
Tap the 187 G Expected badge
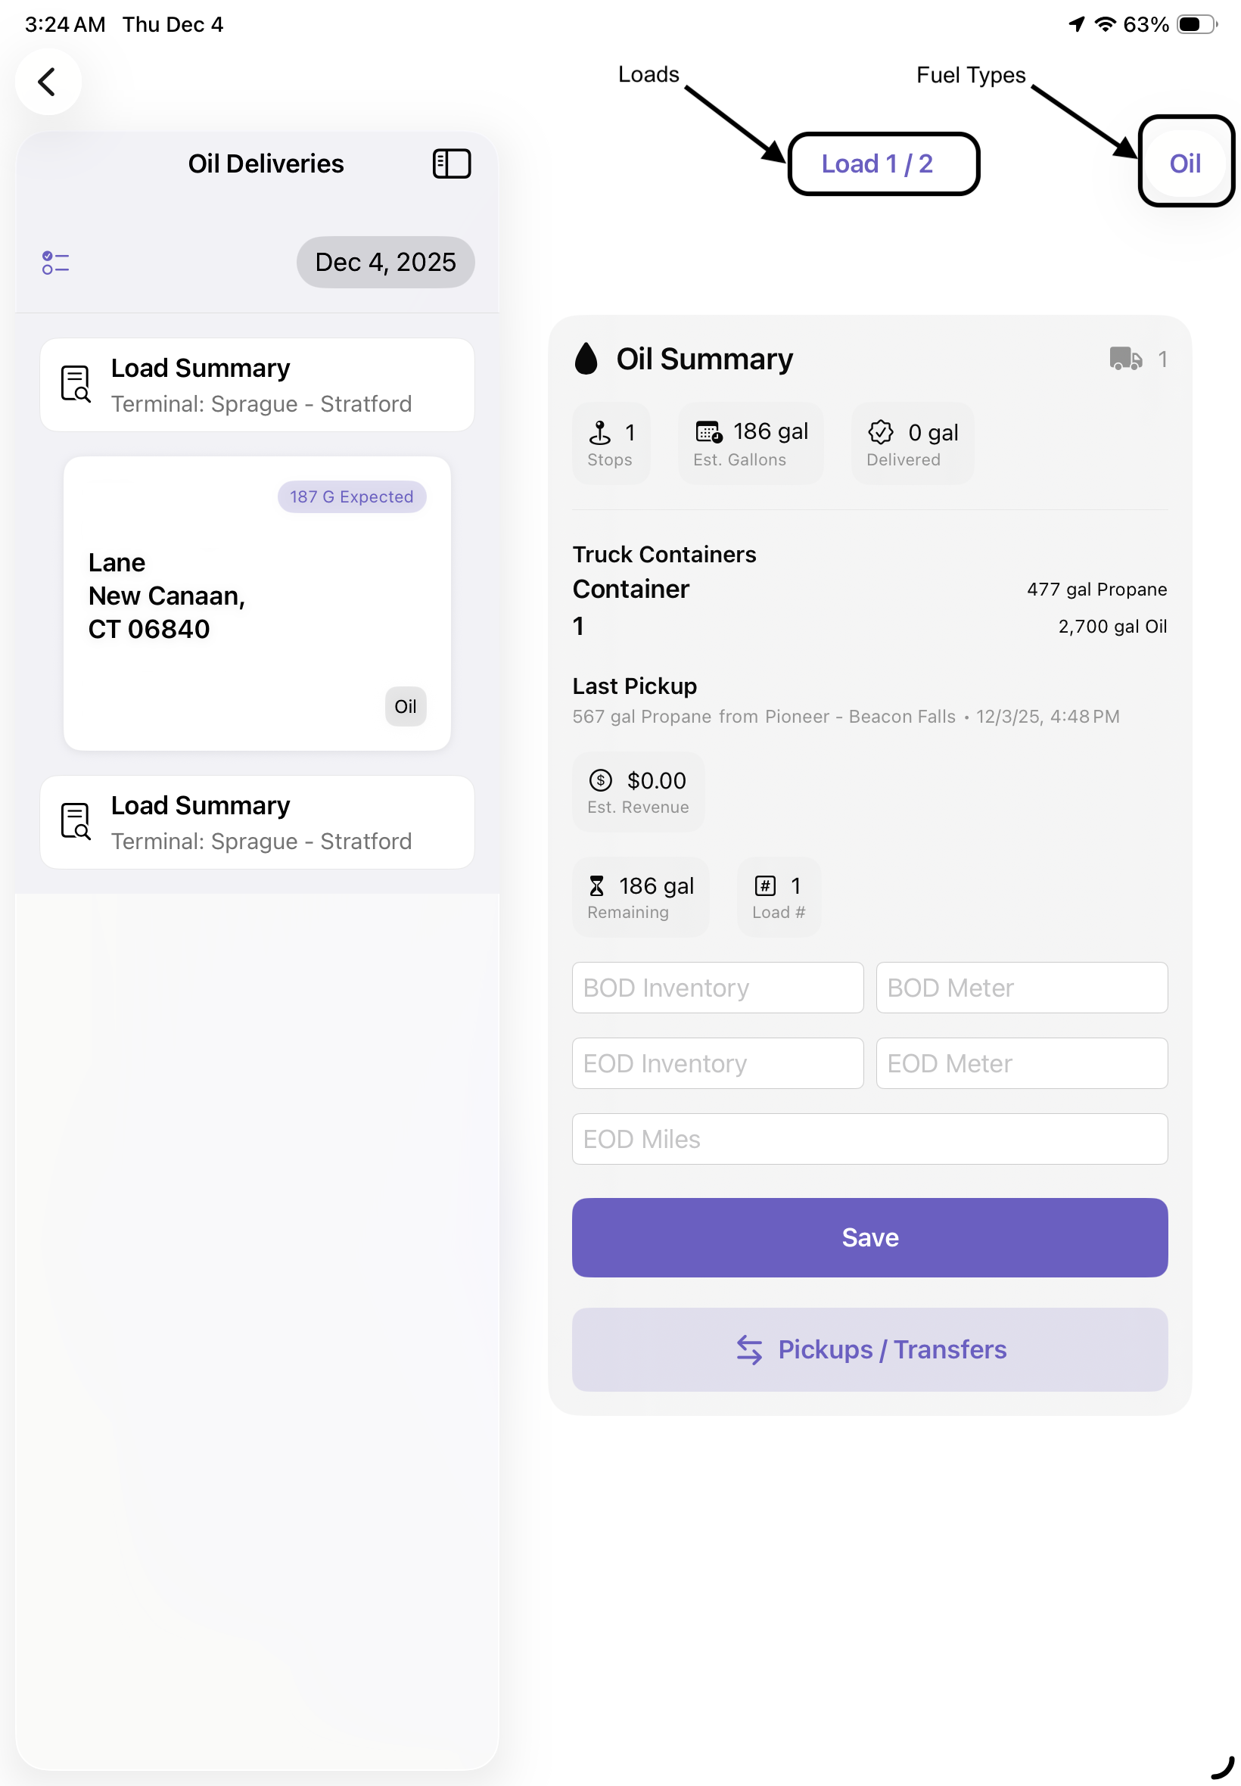[351, 497]
